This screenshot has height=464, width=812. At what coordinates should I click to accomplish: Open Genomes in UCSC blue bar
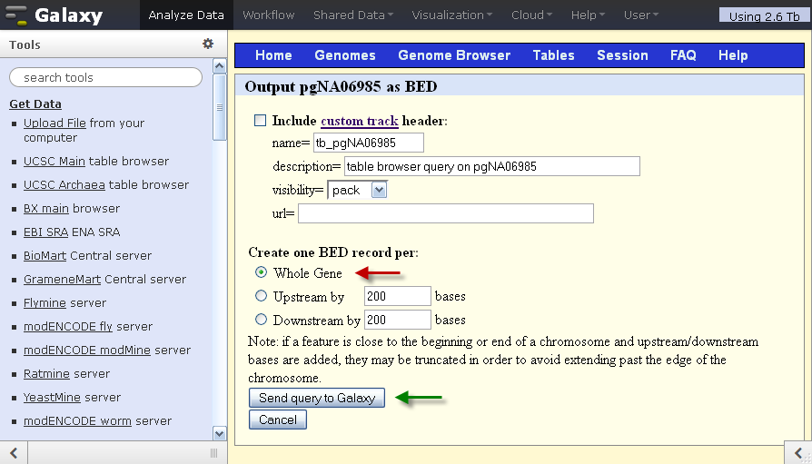pos(345,55)
